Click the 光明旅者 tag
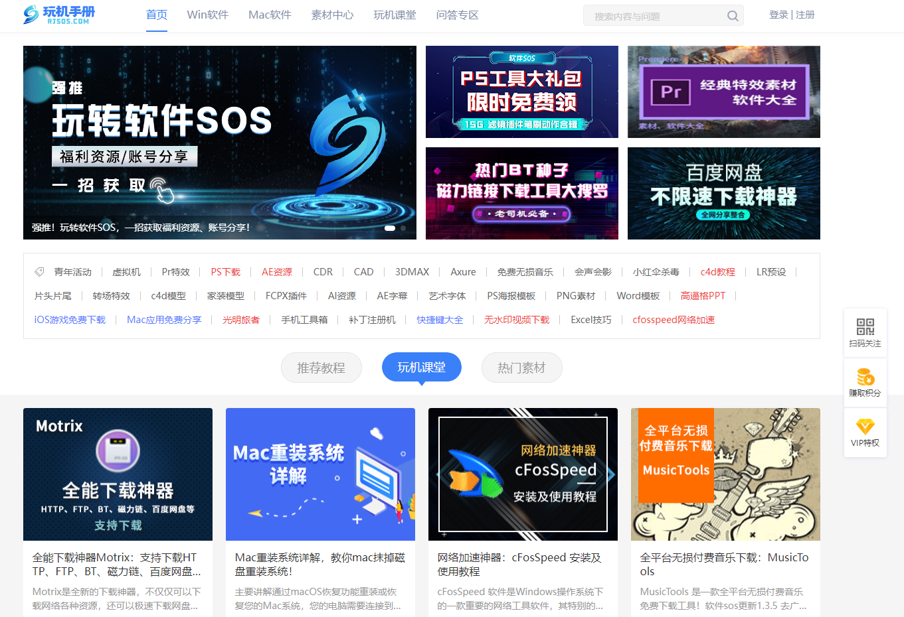 pyautogui.click(x=241, y=320)
